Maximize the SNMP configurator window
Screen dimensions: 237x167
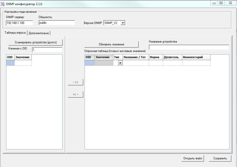pos(221,3)
